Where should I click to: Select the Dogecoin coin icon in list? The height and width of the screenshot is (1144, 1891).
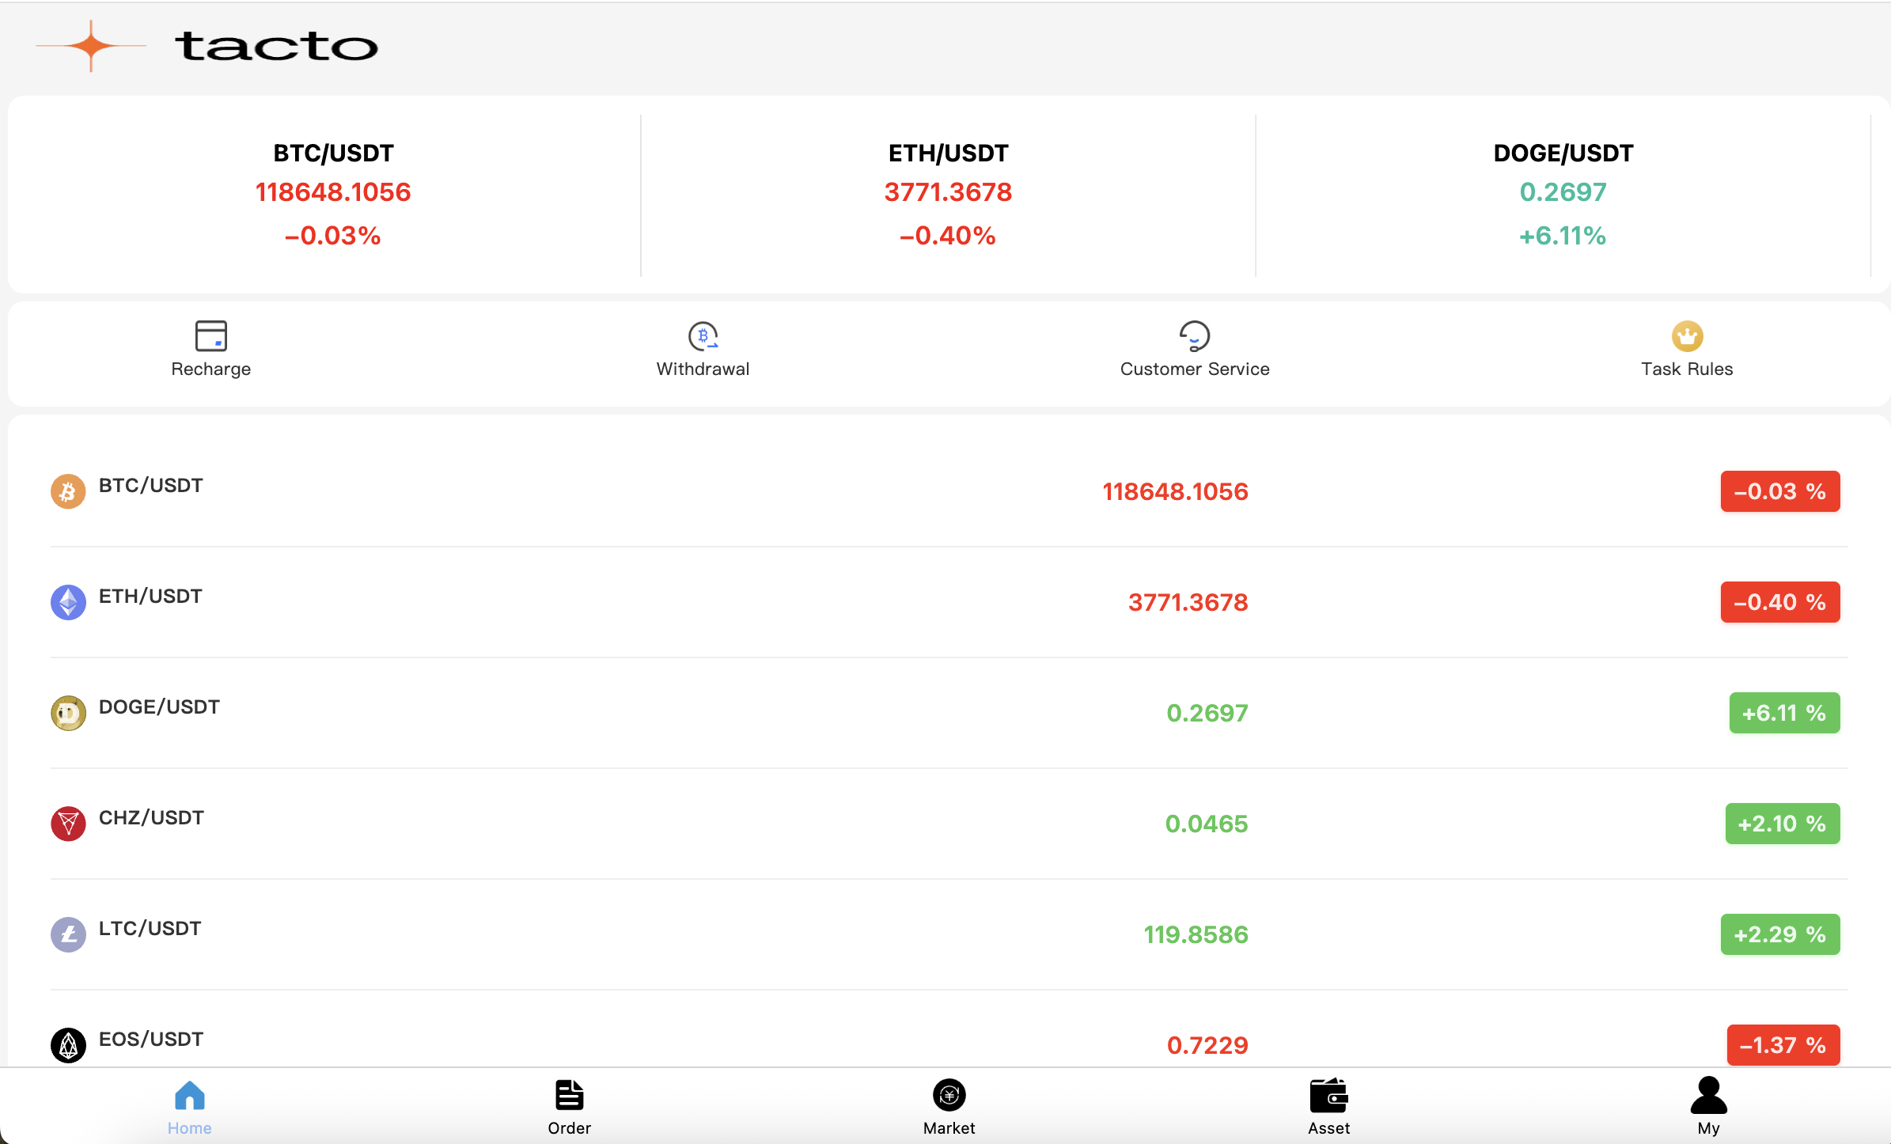tap(68, 713)
